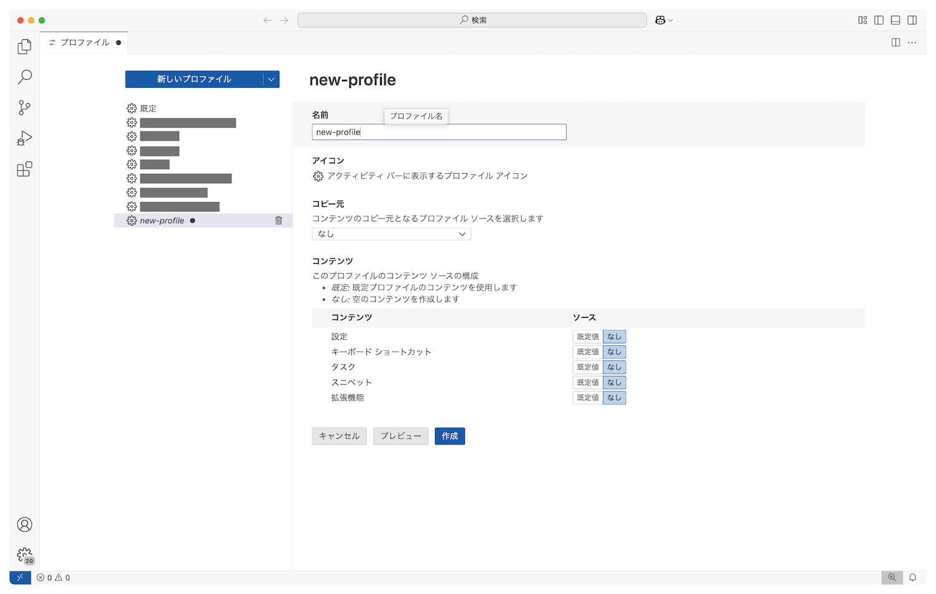The height and width of the screenshot is (594, 936).
Task: Set 拡張機能 source to 既定値
Action: [587, 398]
